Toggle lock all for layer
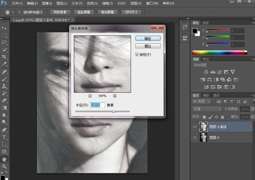 222,117
